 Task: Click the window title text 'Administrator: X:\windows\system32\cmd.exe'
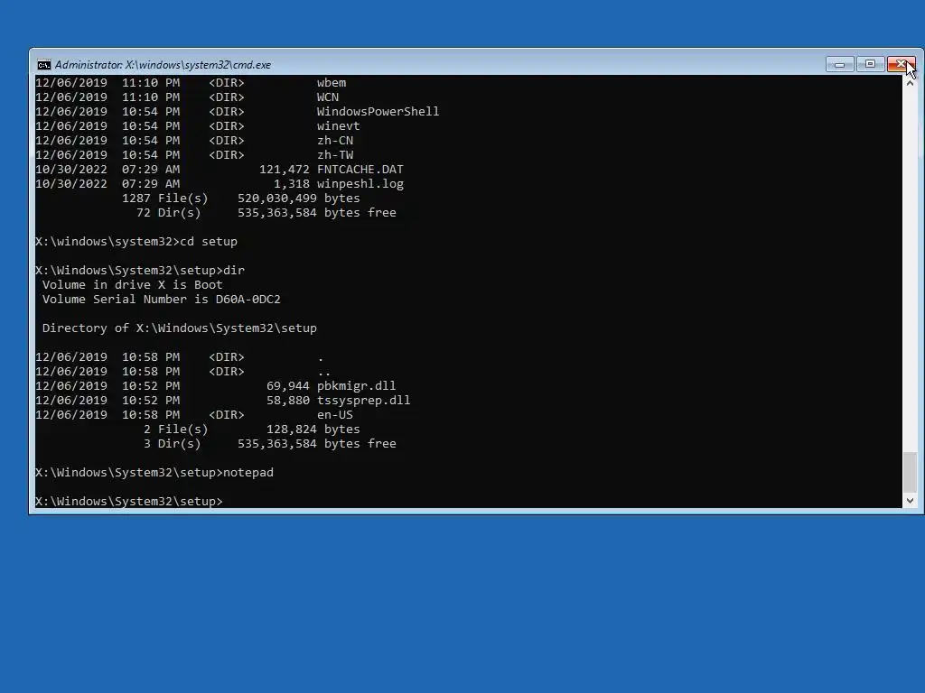163,65
